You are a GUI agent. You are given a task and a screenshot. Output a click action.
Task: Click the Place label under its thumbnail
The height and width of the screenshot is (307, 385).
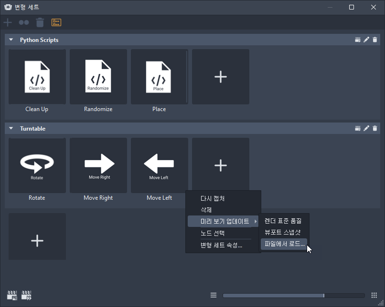(159, 109)
